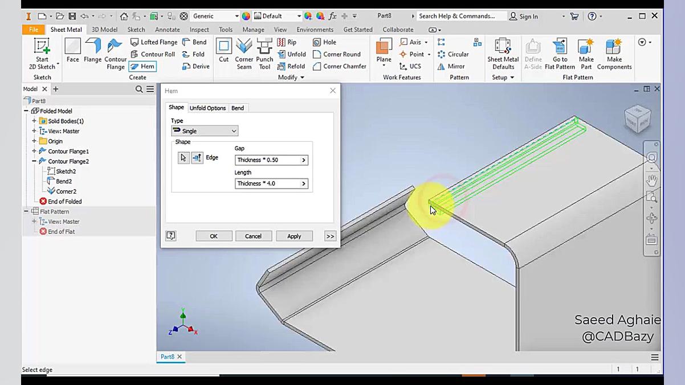Open the Gap value flyout arrow
This screenshot has height=385, width=685.
point(304,160)
